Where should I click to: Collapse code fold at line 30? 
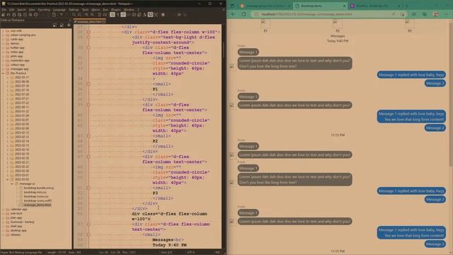coord(88,47)
